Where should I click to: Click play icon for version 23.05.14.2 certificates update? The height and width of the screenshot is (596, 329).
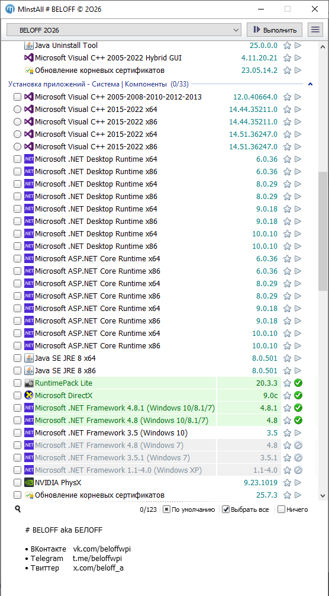298,71
